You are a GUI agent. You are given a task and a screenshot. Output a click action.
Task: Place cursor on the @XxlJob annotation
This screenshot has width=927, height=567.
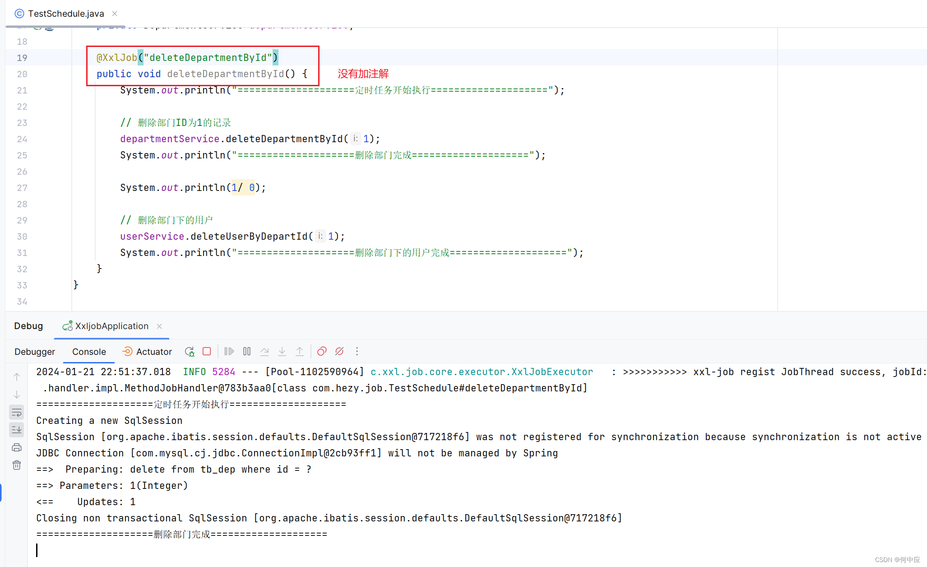[117, 58]
